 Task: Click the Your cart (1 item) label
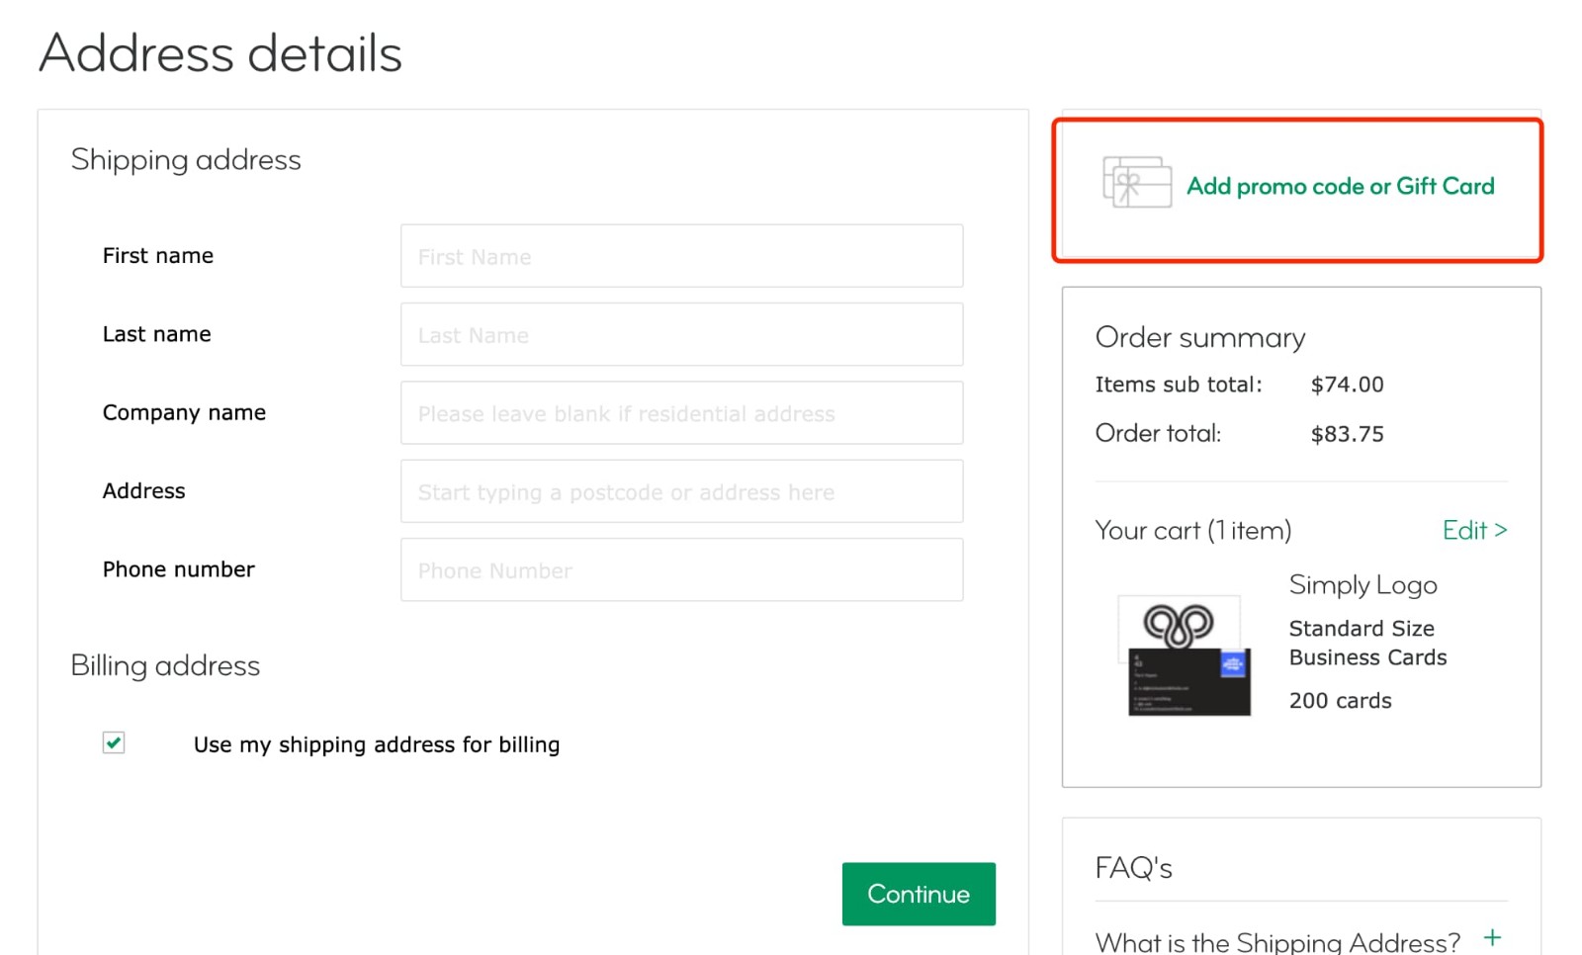point(1192,530)
